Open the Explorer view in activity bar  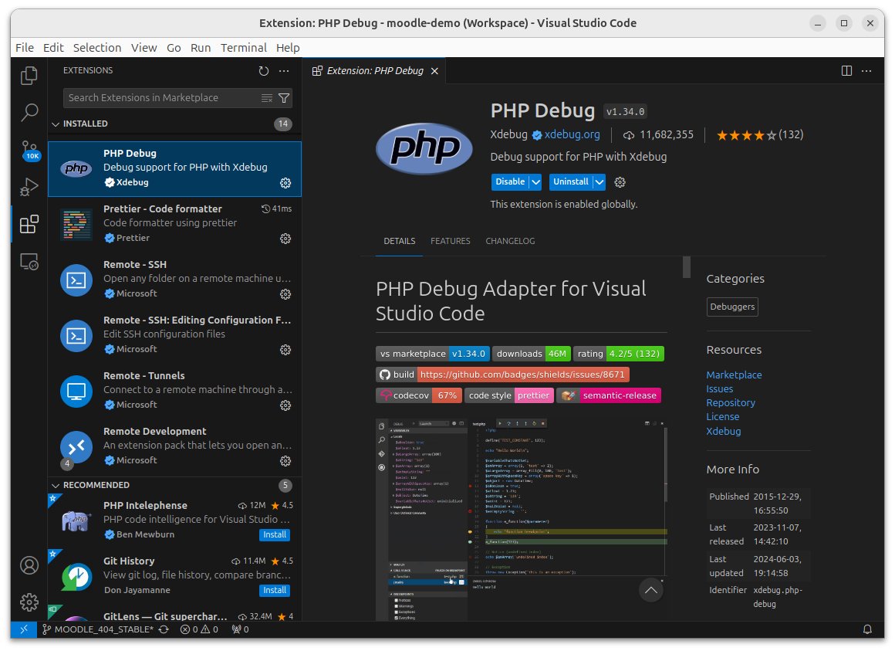click(x=29, y=76)
